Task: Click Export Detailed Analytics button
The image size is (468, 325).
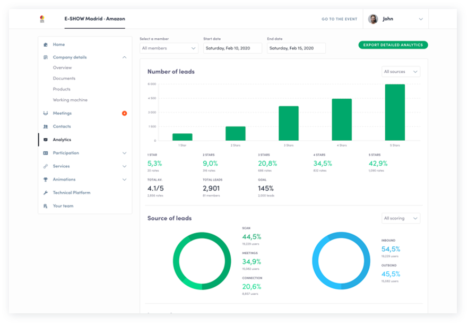Action: coord(393,45)
